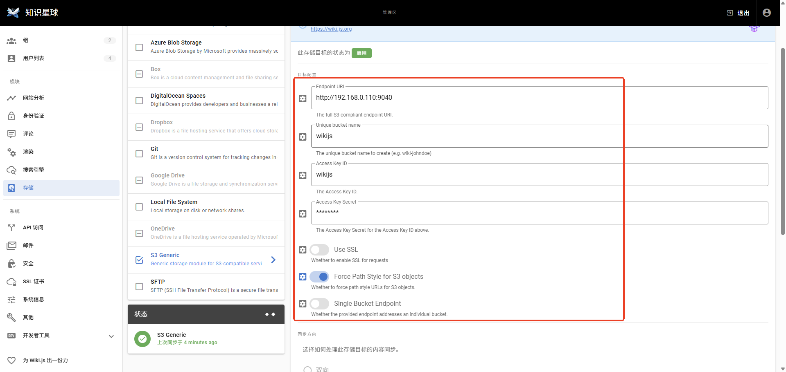The width and height of the screenshot is (786, 372).
Task: Open the 网站分析 menu item
Action: tap(61, 98)
